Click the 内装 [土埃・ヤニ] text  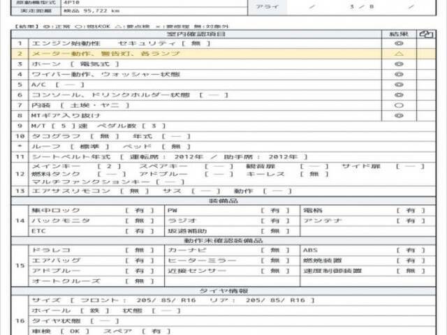(x=80, y=105)
